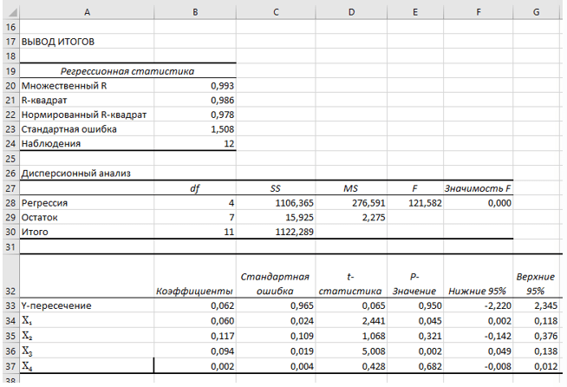This screenshot has width=567, height=387.
Task: Click X₂ coefficient 0,117
Action: pyautogui.click(x=195, y=336)
